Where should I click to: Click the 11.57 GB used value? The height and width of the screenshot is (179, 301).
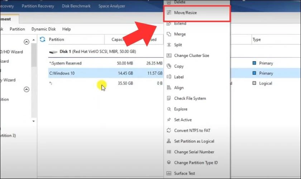(155, 73)
